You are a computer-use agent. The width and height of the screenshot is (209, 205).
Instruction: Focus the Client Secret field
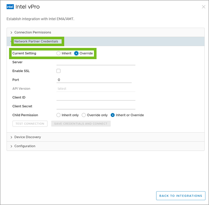pos(96,107)
